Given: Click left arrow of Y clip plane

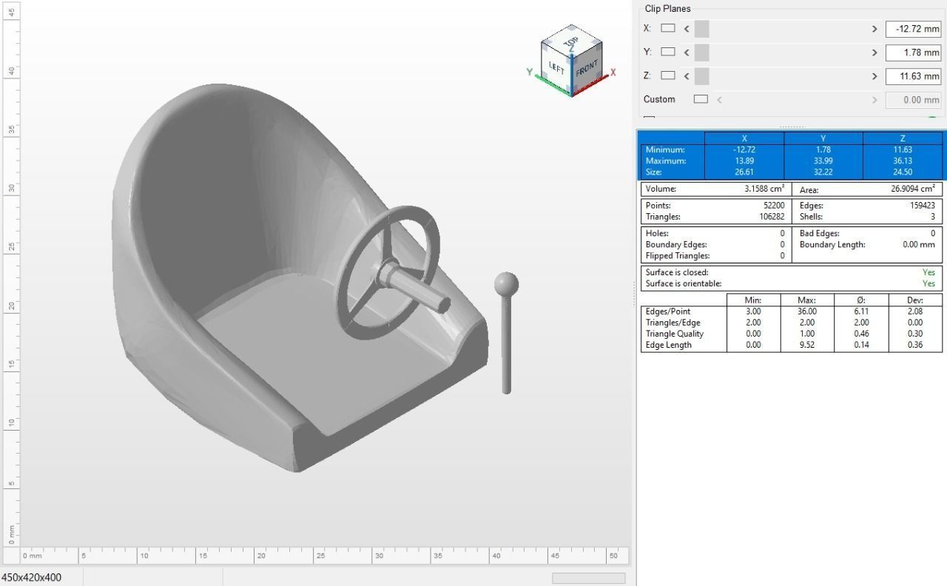Looking at the screenshot, I should [x=687, y=53].
